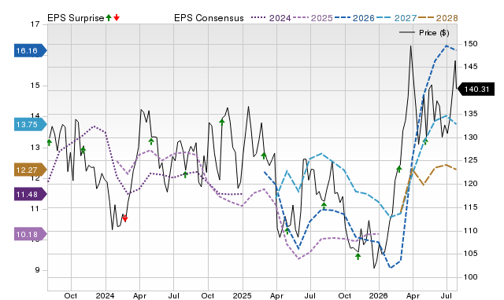Click the 110 label on the price axis
504x300 pixels.
coord(470,230)
